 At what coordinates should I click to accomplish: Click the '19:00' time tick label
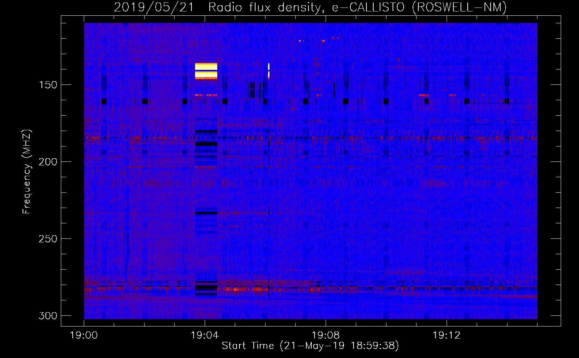84,335
